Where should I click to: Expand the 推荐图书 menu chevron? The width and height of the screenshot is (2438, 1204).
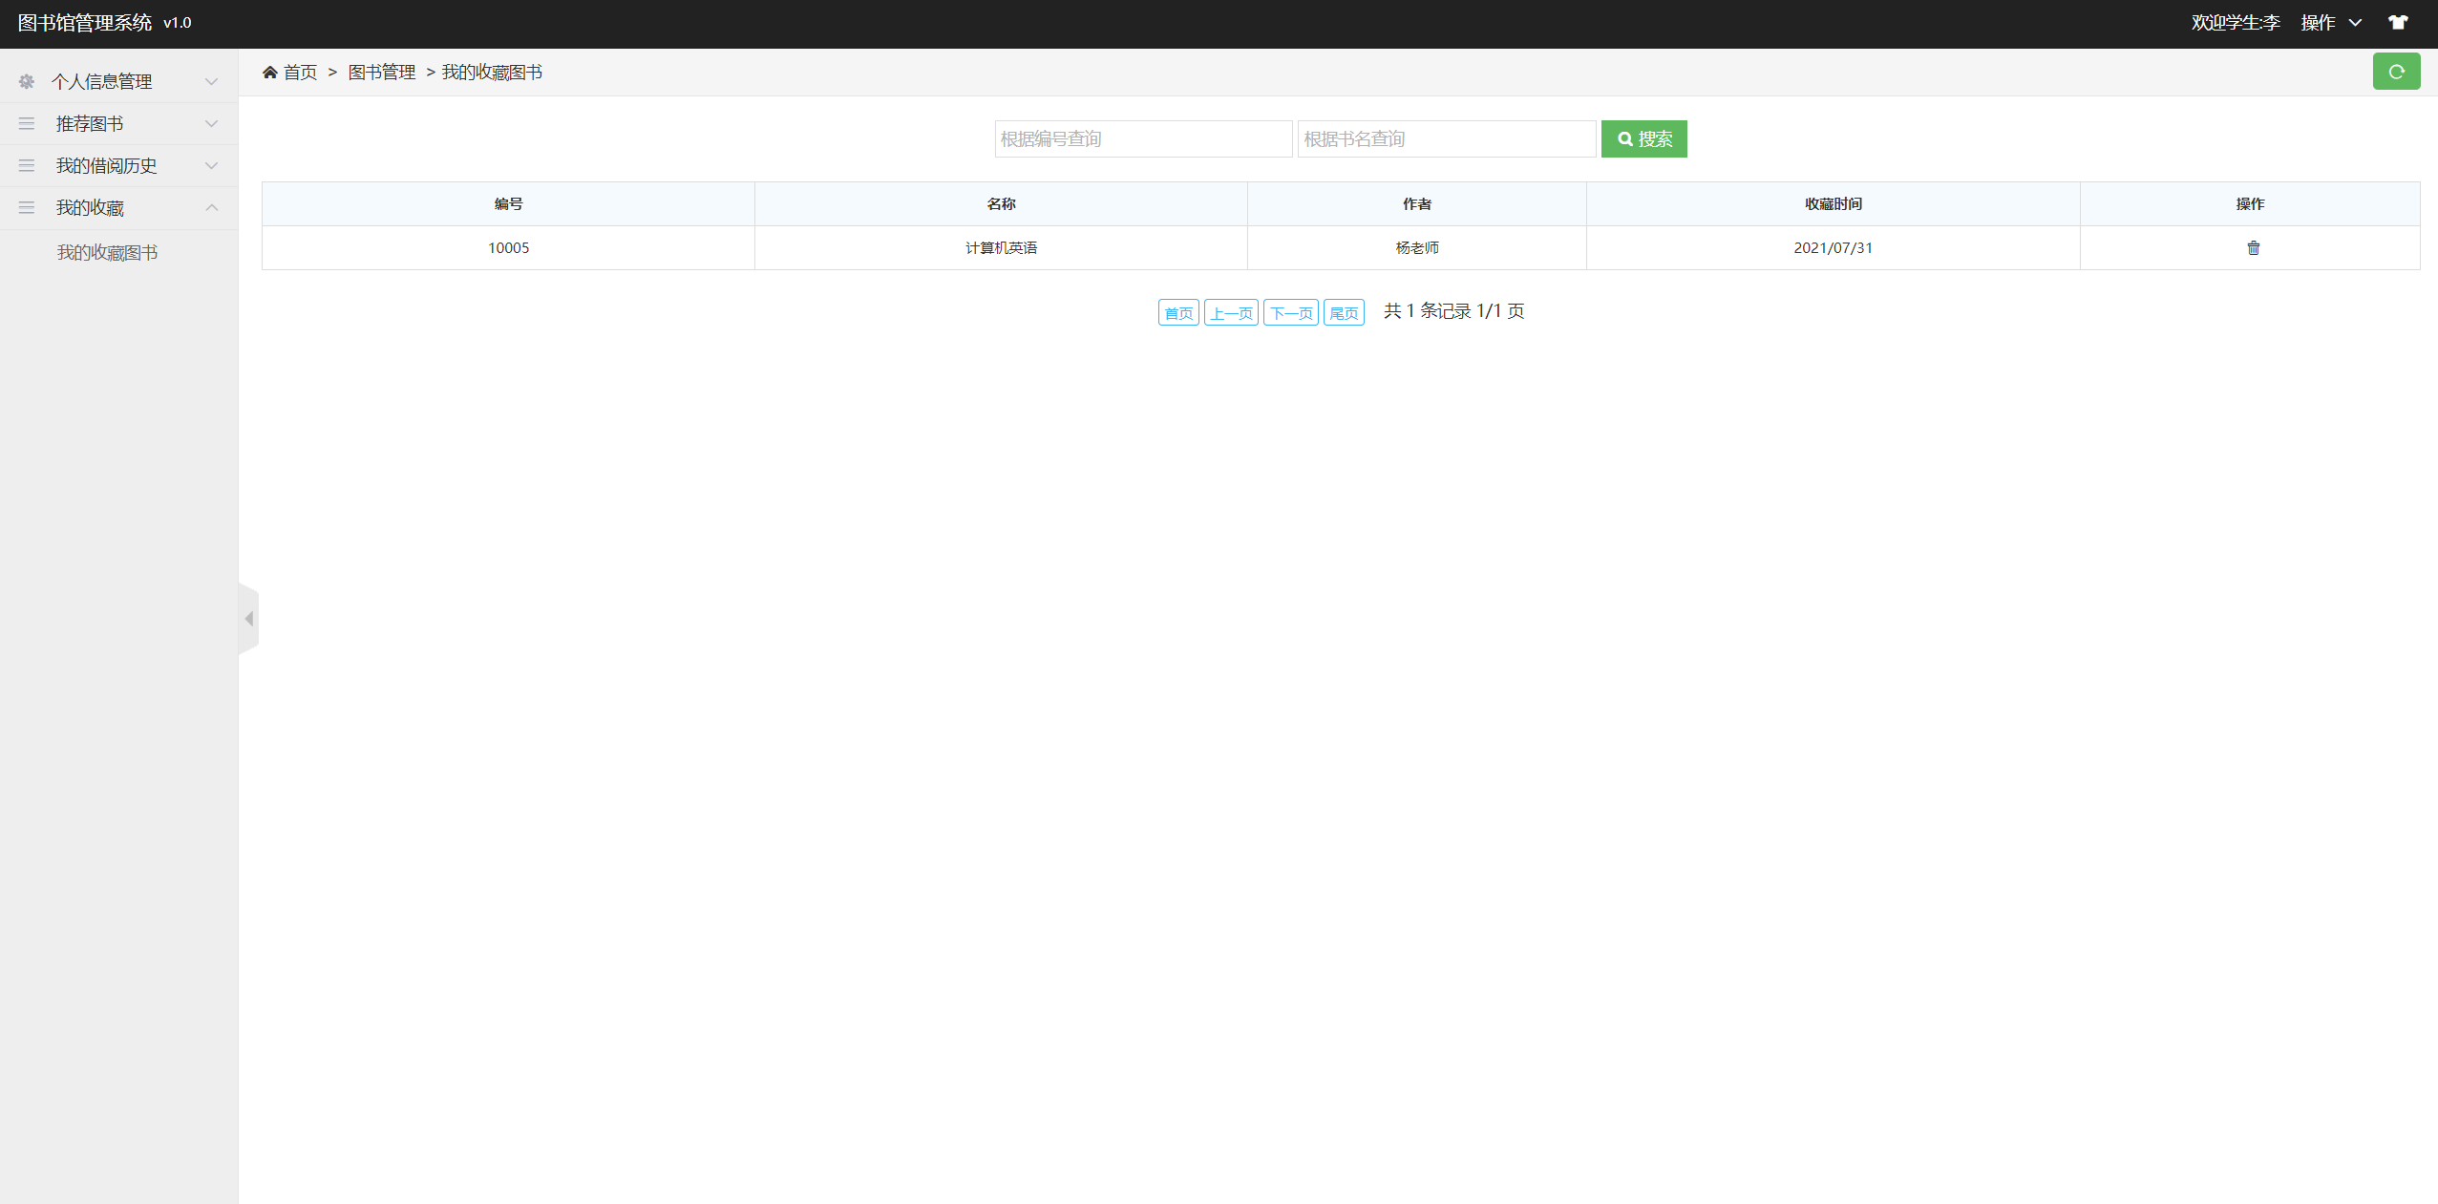[212, 124]
